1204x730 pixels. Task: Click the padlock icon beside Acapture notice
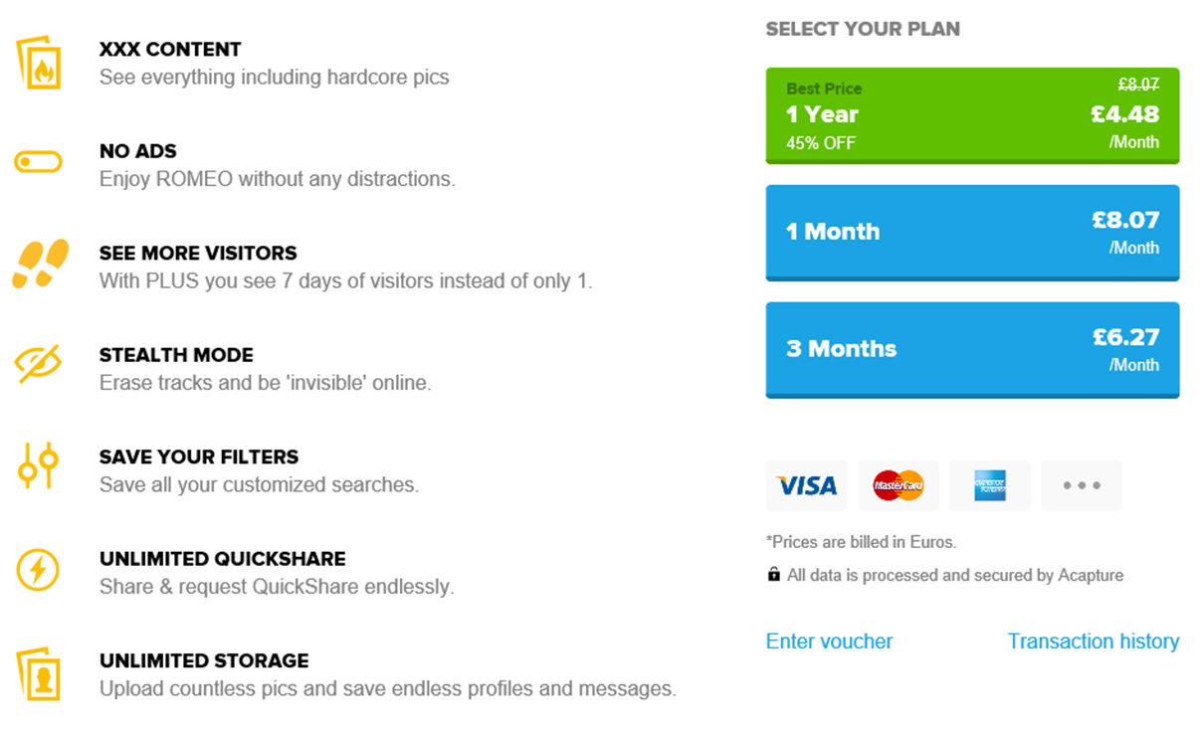point(773,575)
